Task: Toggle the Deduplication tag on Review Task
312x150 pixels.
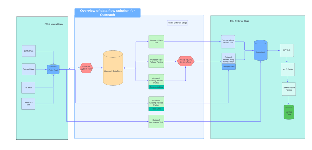Action: click(228, 66)
